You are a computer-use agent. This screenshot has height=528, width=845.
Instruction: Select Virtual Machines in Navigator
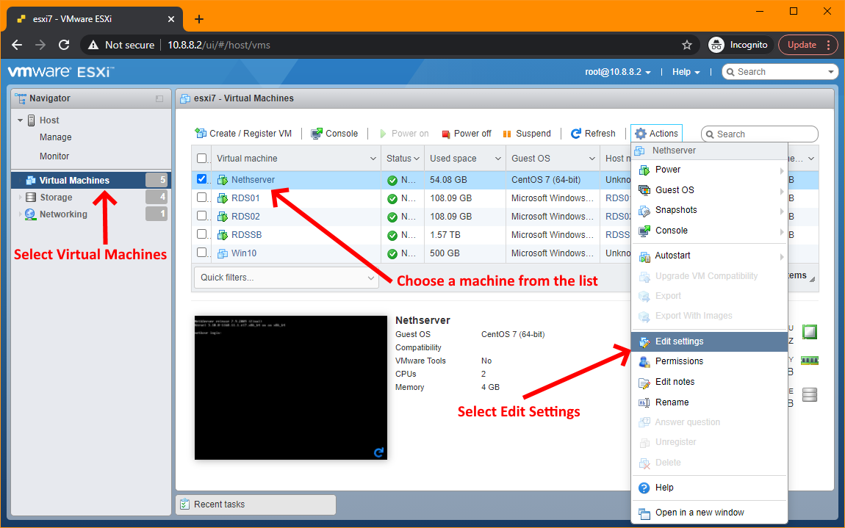pyautogui.click(x=90, y=180)
